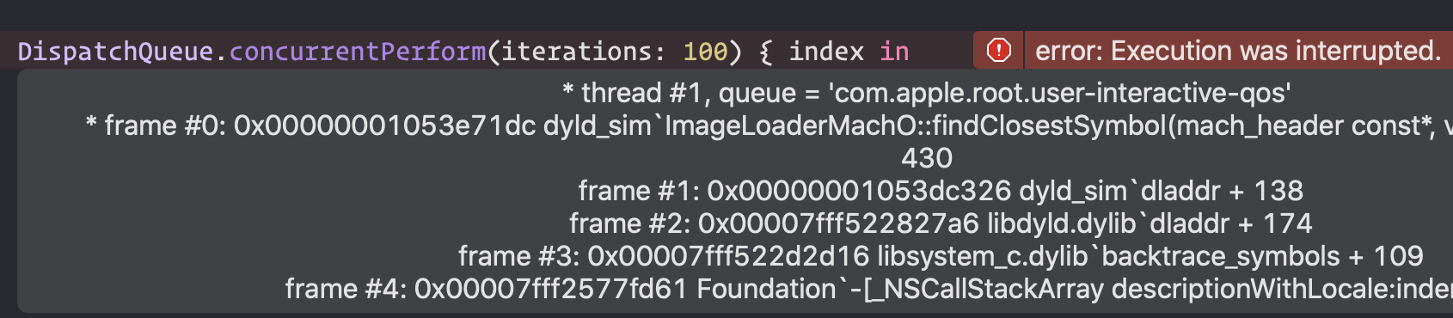Open the "Execution was interrupted" error banner
Image resolution: width=1453 pixels, height=318 pixels.
tap(1213, 51)
